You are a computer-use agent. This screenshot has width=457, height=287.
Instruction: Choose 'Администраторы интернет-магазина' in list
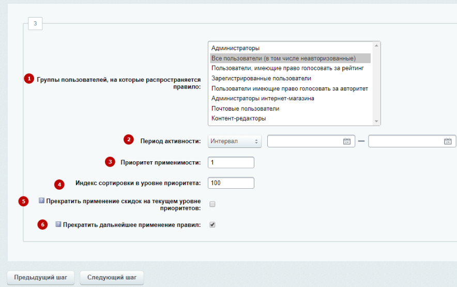(263, 98)
